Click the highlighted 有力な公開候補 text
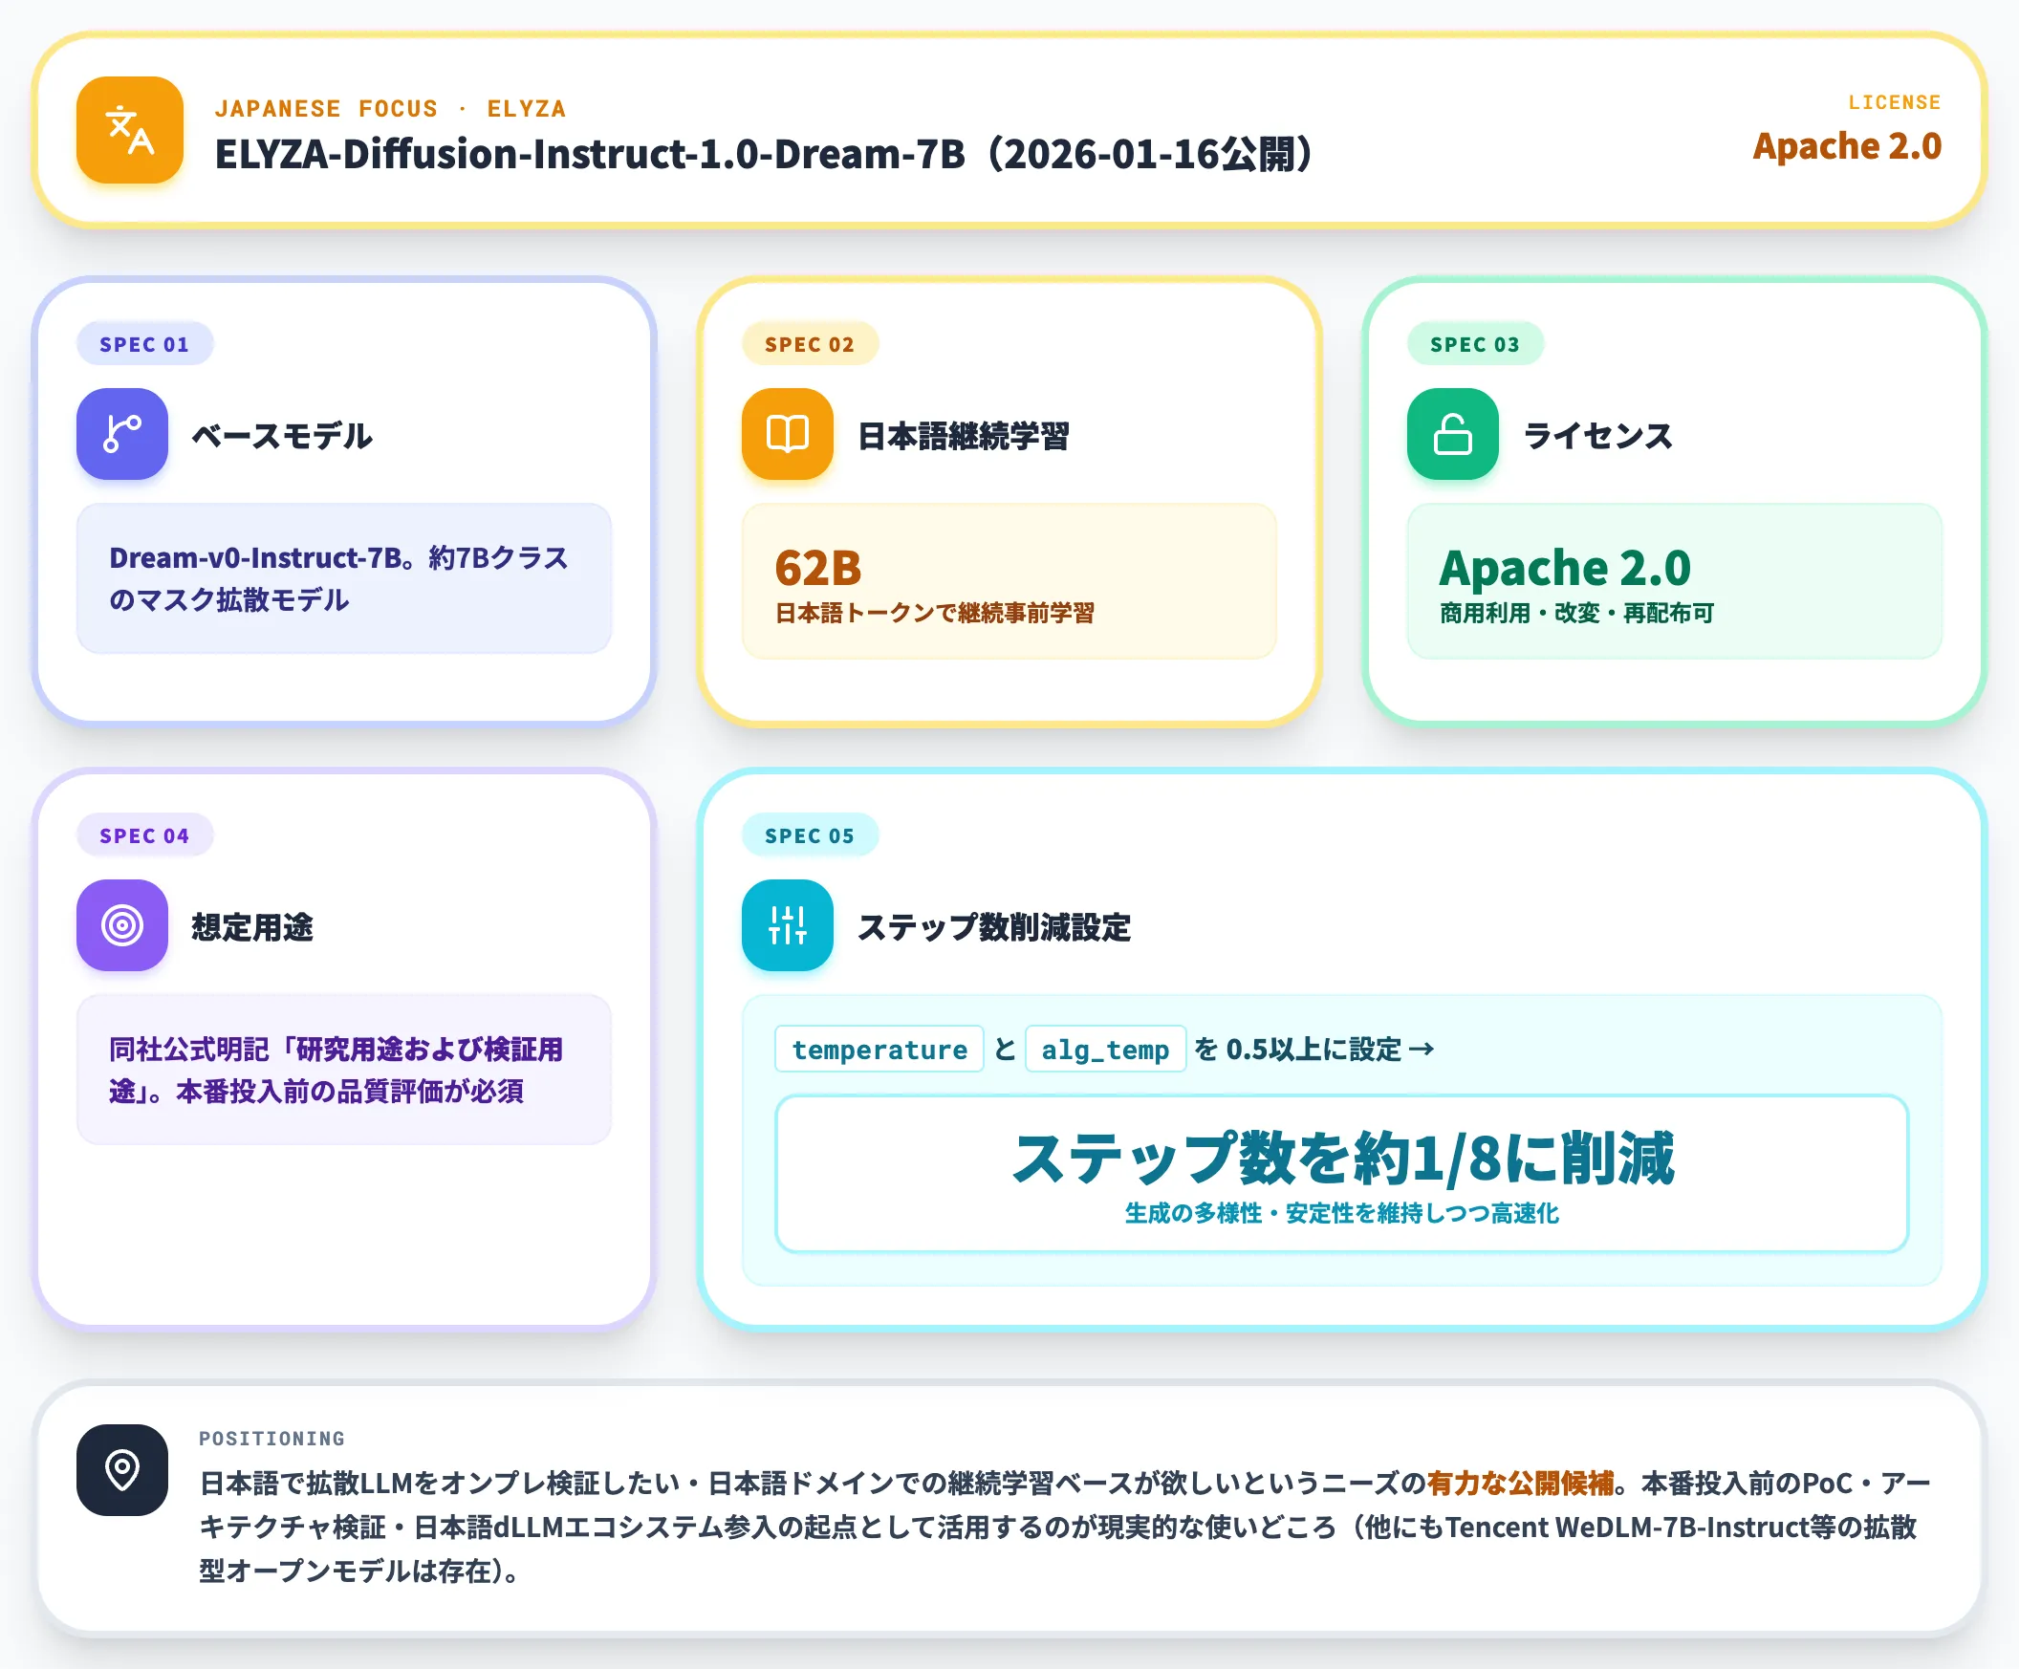 point(1520,1484)
